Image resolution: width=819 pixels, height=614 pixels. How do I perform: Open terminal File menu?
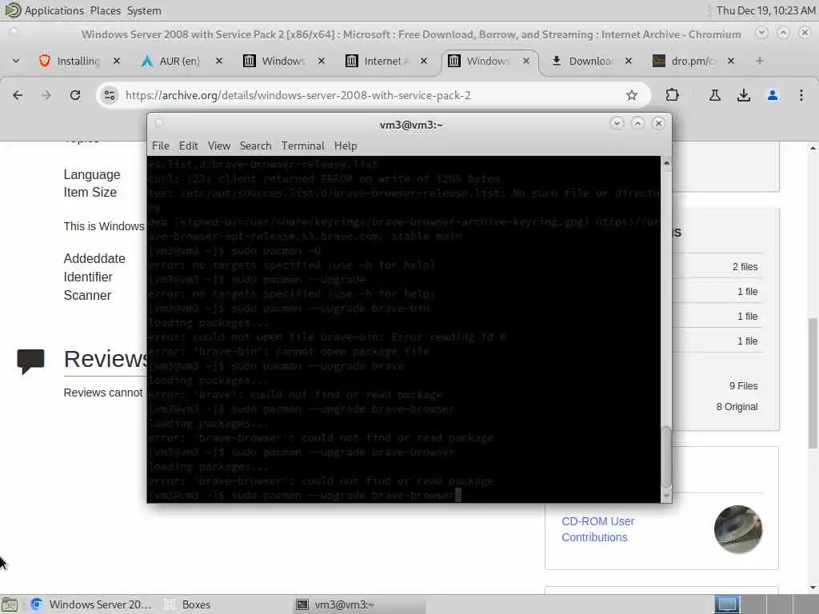click(x=160, y=146)
